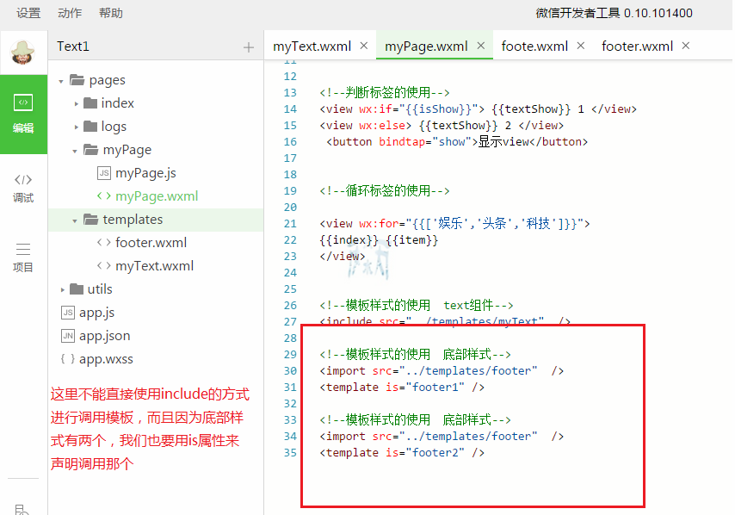Click the template is="footer2" line
This screenshot has width=735, height=515.
pos(402,453)
